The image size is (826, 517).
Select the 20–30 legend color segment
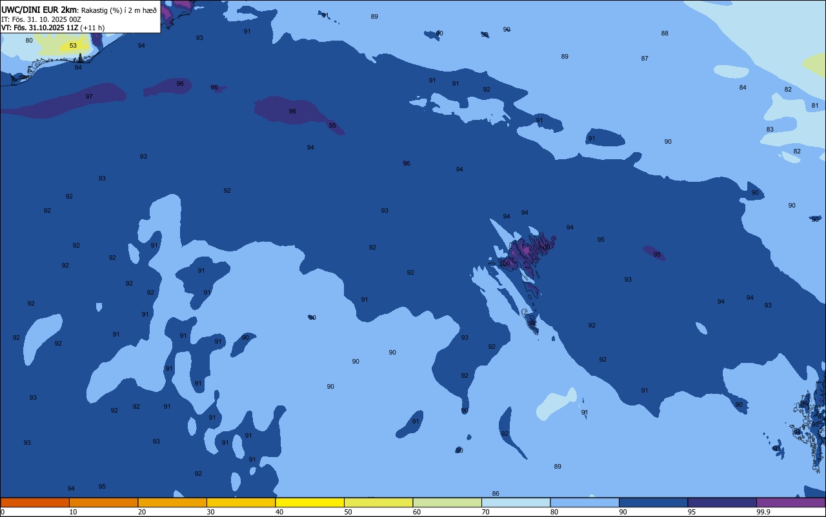click(172, 502)
